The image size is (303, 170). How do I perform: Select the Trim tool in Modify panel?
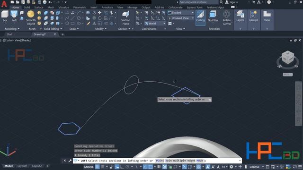pyautogui.click(x=112, y=13)
